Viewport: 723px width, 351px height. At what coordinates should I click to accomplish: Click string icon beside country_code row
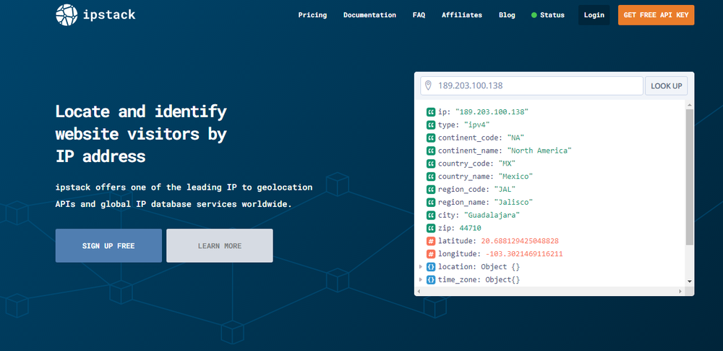tap(431, 164)
